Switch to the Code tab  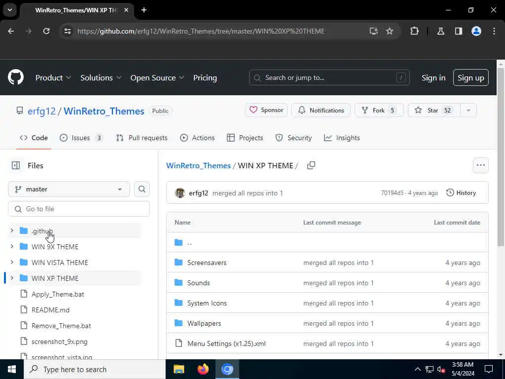(x=34, y=138)
